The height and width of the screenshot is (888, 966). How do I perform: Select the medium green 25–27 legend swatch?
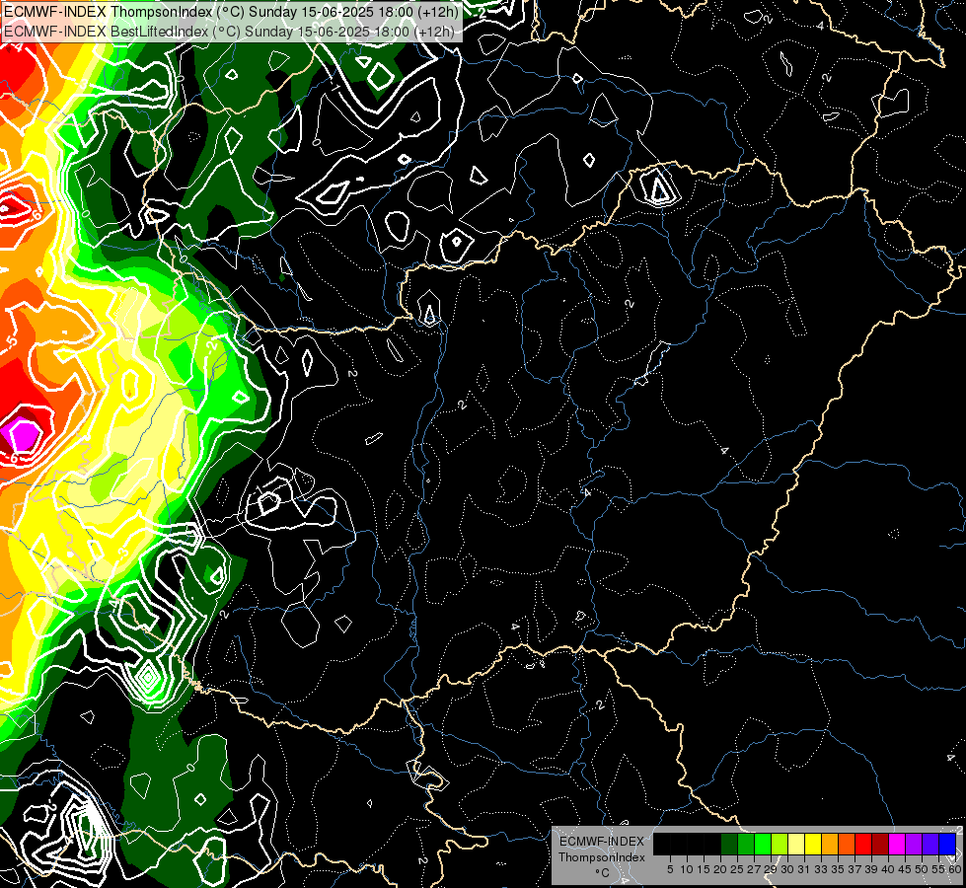[x=746, y=845]
